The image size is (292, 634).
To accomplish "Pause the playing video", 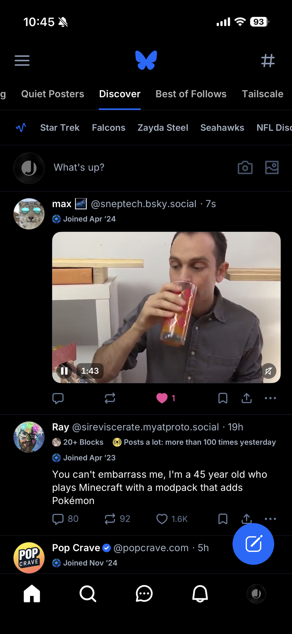I will click(x=64, y=371).
